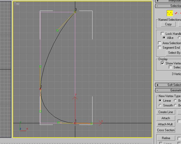Image resolution: width=181 pixels, height=144 pixels.
Task: Click the green Bezier handle left of vertex 1
Action: pos(58,122)
